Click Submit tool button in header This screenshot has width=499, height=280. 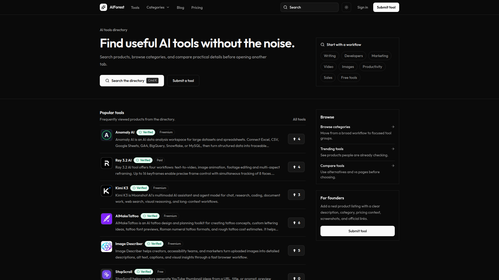(x=386, y=7)
